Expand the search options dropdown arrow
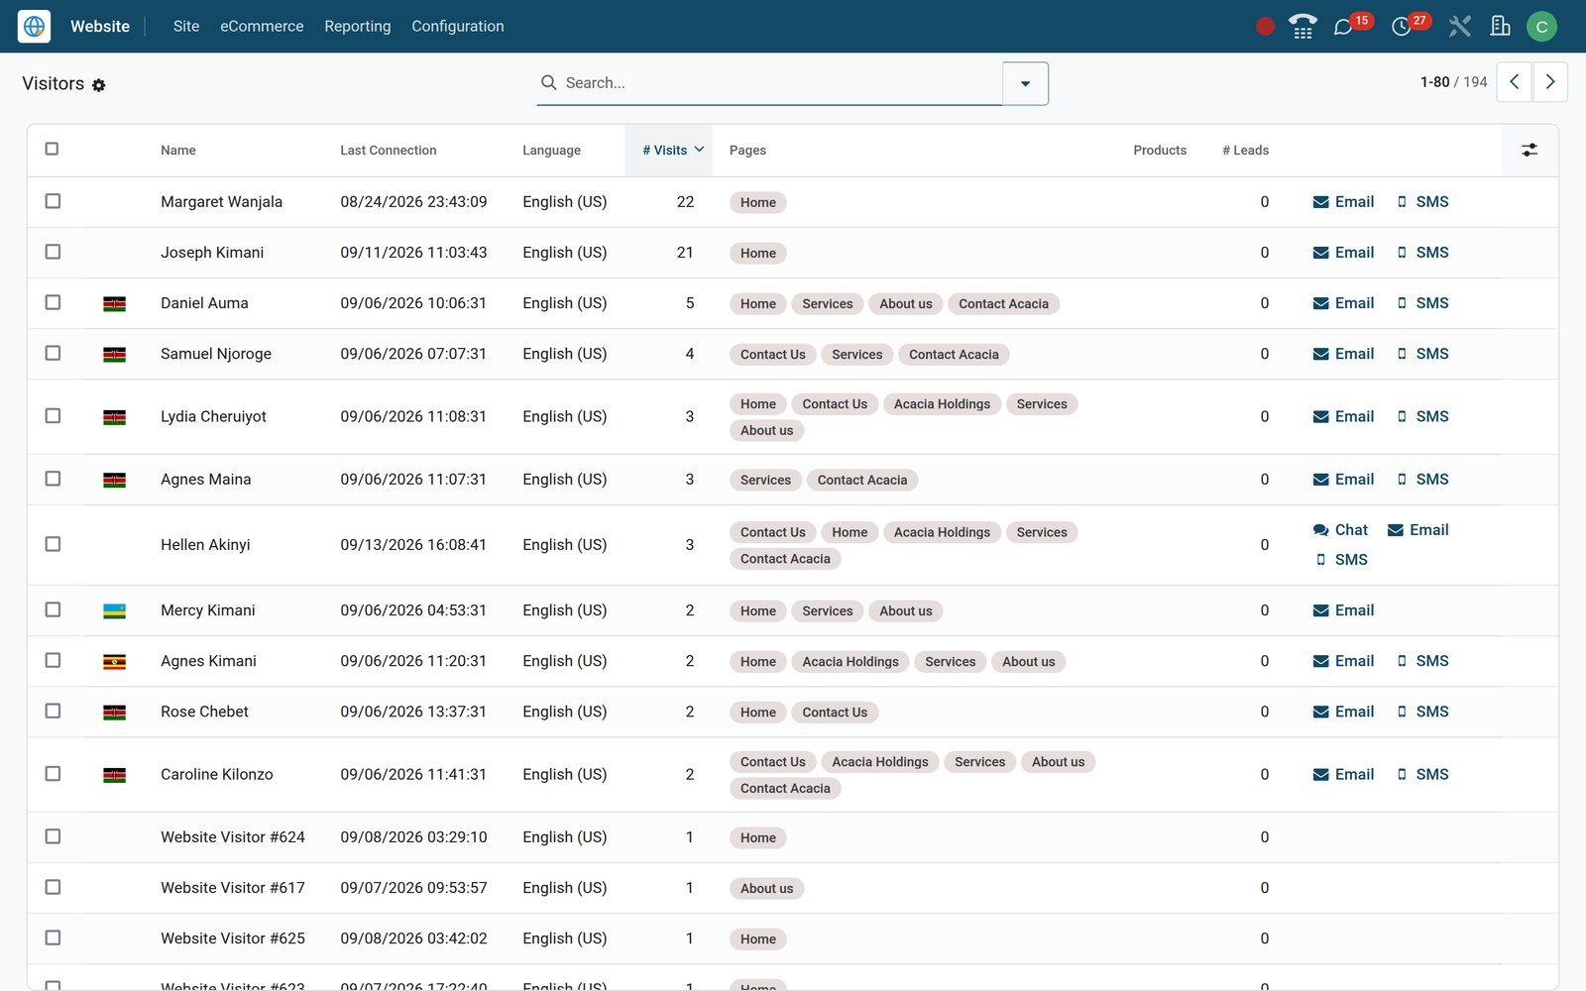 pos(1025,83)
